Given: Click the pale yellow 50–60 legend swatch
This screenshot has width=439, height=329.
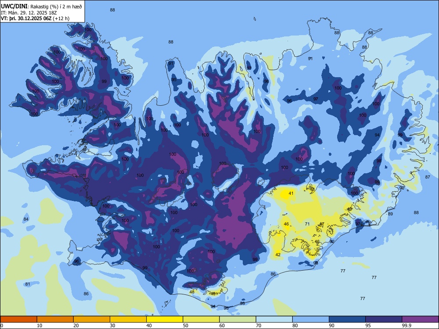Looking at the screenshot, I should click(201, 319).
